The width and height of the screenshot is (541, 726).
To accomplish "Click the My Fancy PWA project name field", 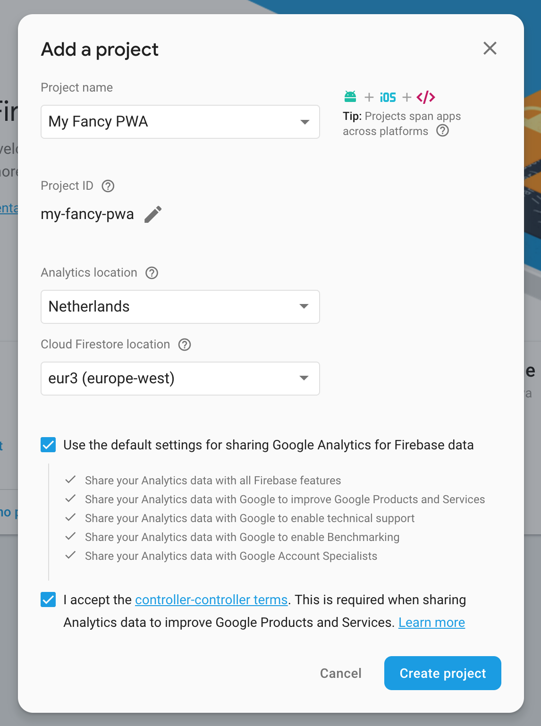I will point(180,122).
